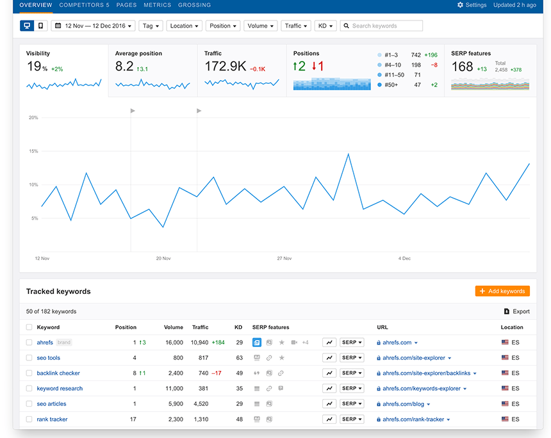
Task: Check the ahrefs keyword checkbox
Action: click(29, 342)
